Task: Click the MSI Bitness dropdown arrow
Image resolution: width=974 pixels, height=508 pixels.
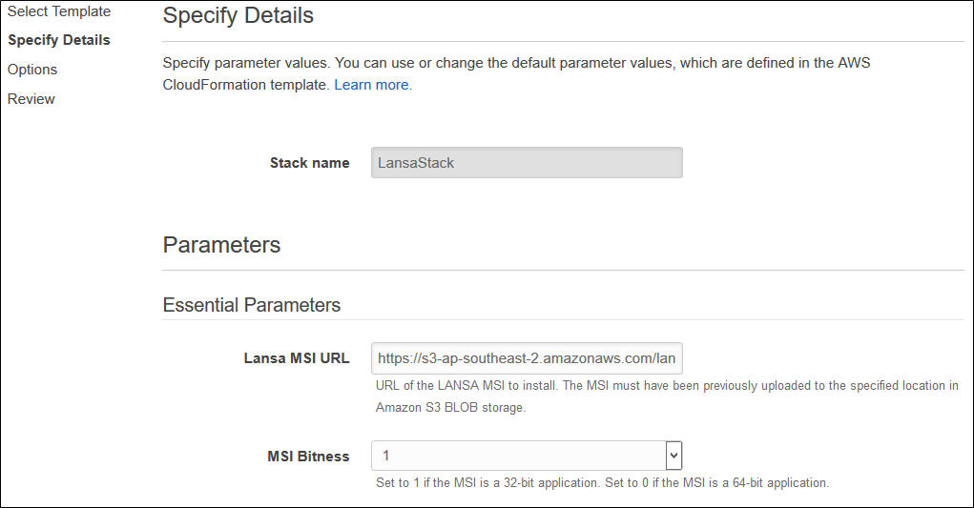Action: (674, 456)
